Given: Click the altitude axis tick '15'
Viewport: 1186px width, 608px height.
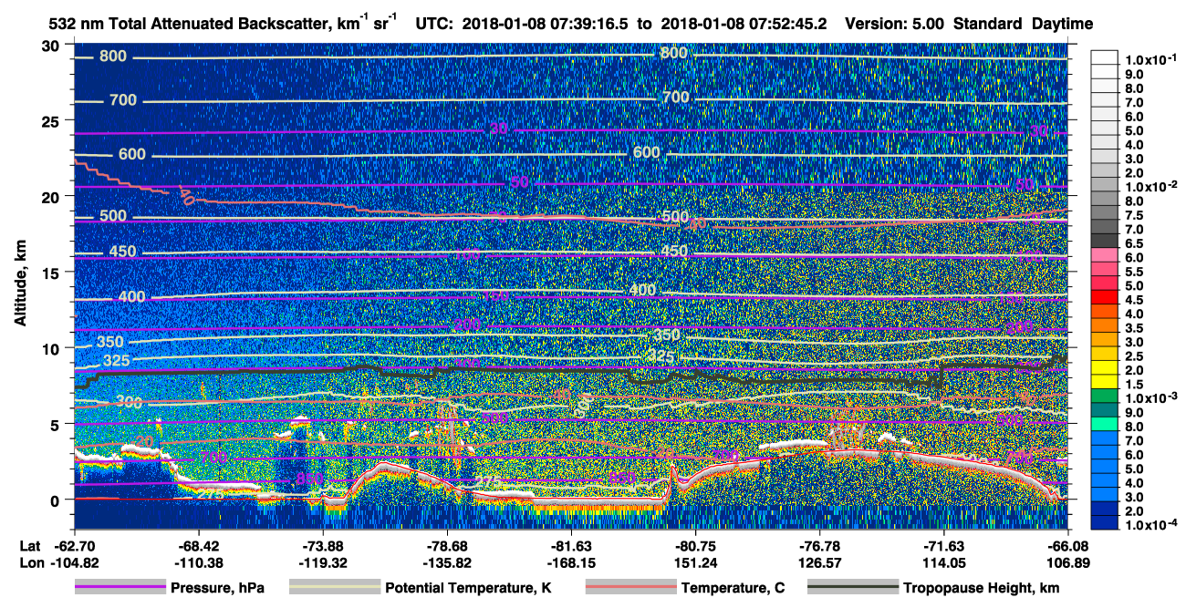Looking at the screenshot, I should [x=52, y=272].
